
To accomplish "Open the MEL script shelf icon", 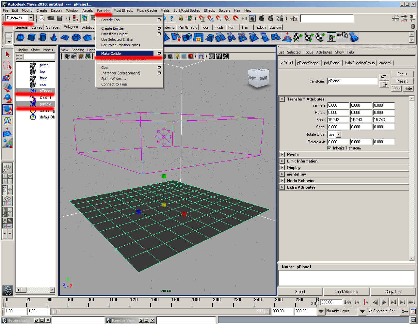I will point(342,38).
